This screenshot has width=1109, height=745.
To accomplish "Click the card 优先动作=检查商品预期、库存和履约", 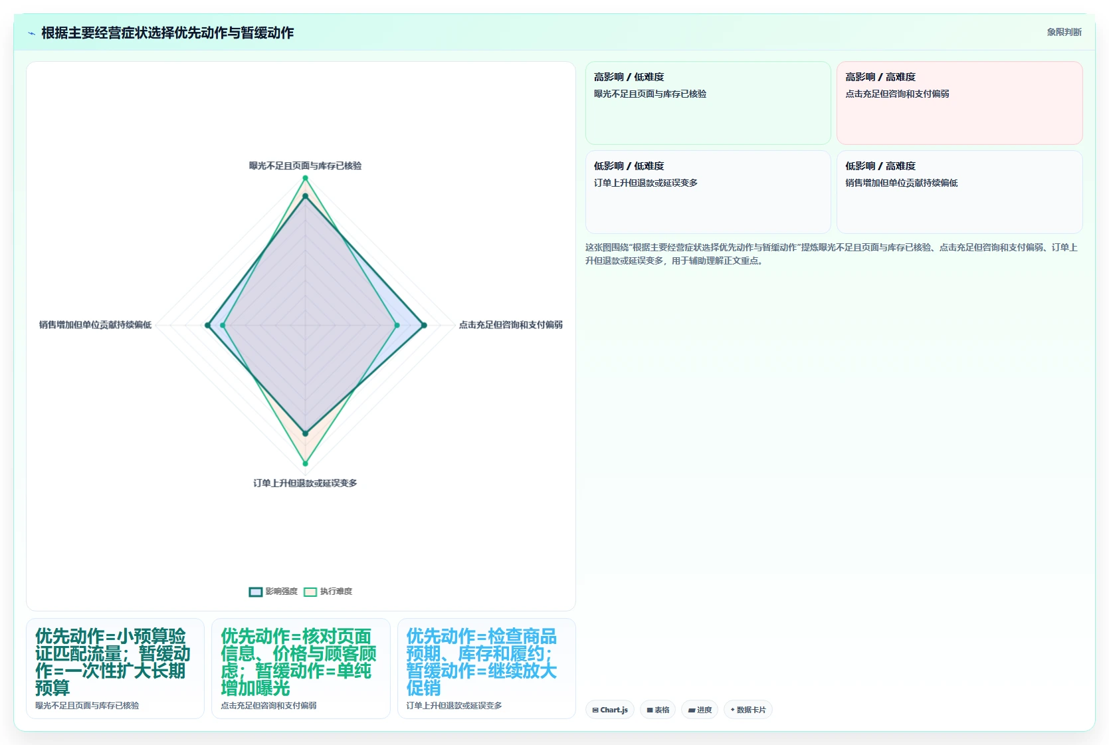I will [486, 669].
